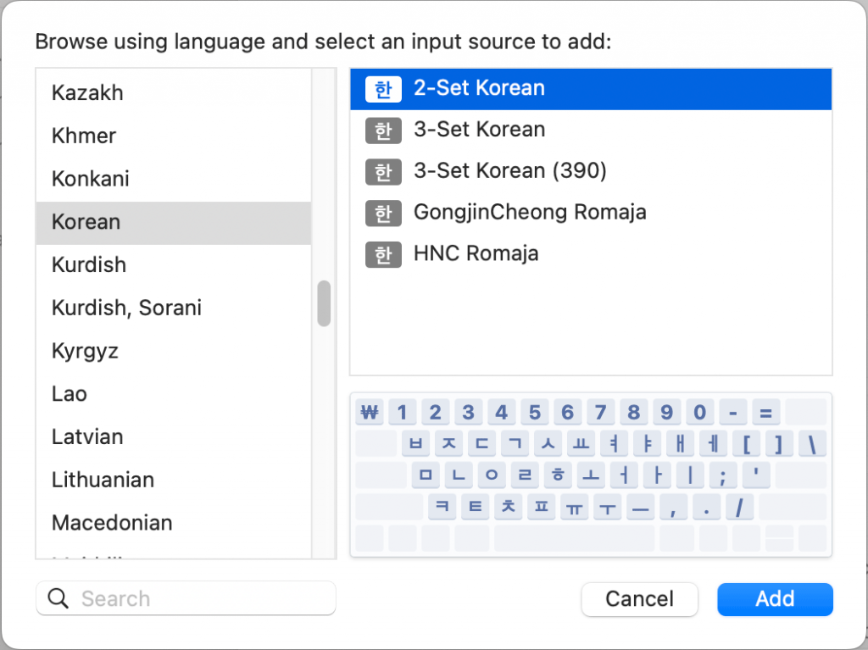868x650 pixels.
Task: Select Kurdish, Sorani language
Action: point(173,308)
